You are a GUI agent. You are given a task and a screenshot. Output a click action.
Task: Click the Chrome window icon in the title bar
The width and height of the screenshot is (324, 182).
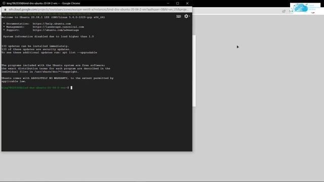tap(4, 4)
